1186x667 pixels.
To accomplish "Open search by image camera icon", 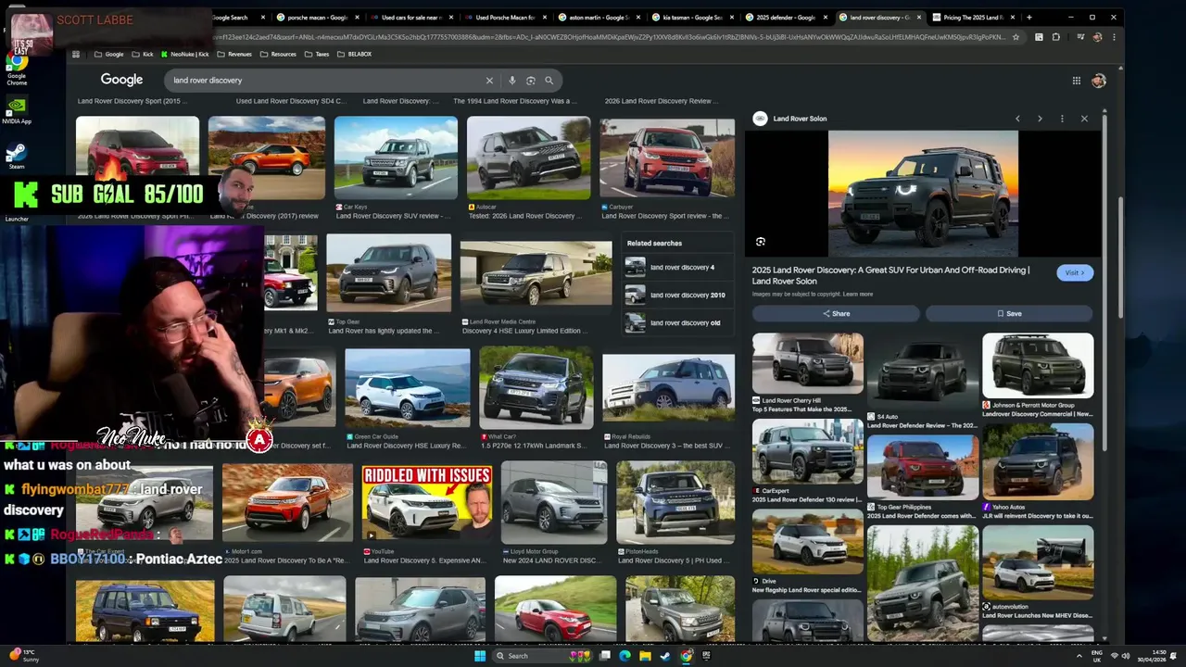I will 530,81.
